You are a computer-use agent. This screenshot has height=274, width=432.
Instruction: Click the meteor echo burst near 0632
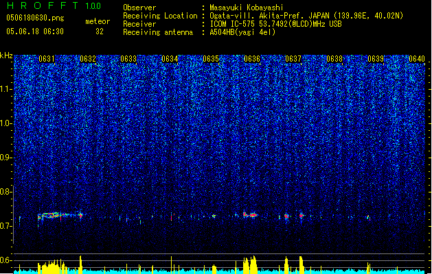(x=80, y=215)
